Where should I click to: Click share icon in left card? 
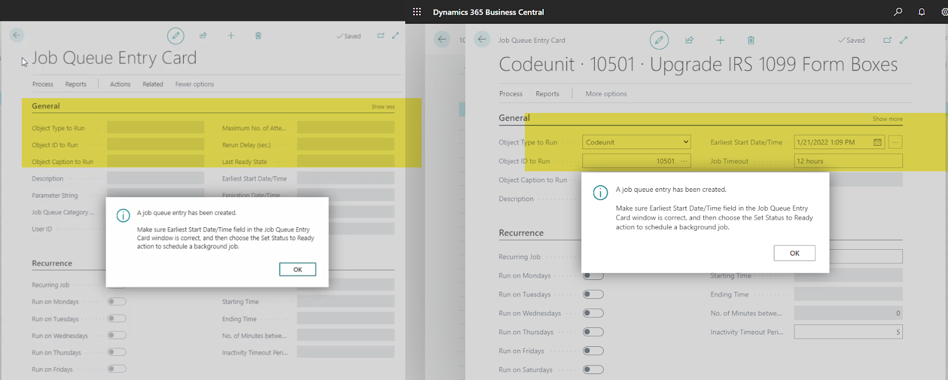point(203,36)
